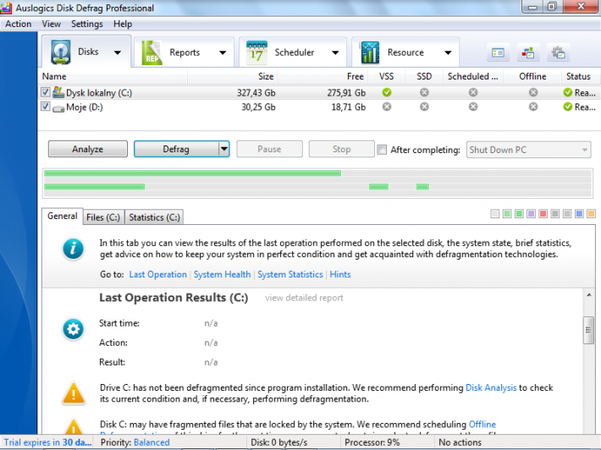Click the blue legend color swatch
Viewport: 601px width, 450px height.
point(579,213)
